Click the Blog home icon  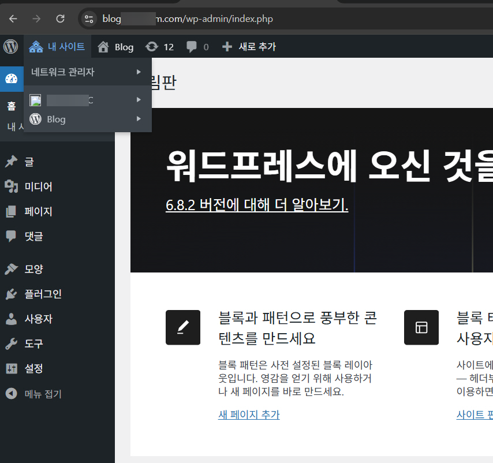[x=103, y=47]
